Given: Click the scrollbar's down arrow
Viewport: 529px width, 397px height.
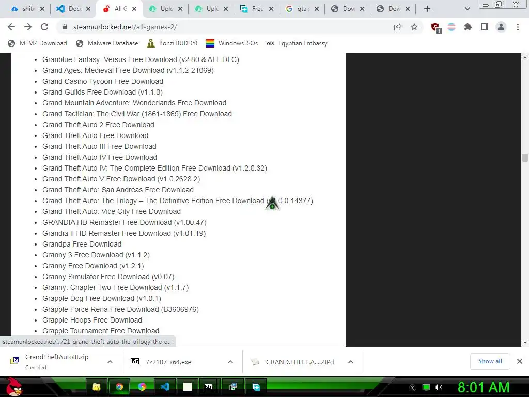Looking at the screenshot, I should pyautogui.click(x=525, y=343).
